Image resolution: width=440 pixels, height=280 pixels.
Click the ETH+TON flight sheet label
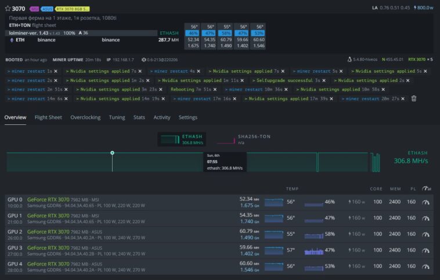(x=33, y=26)
